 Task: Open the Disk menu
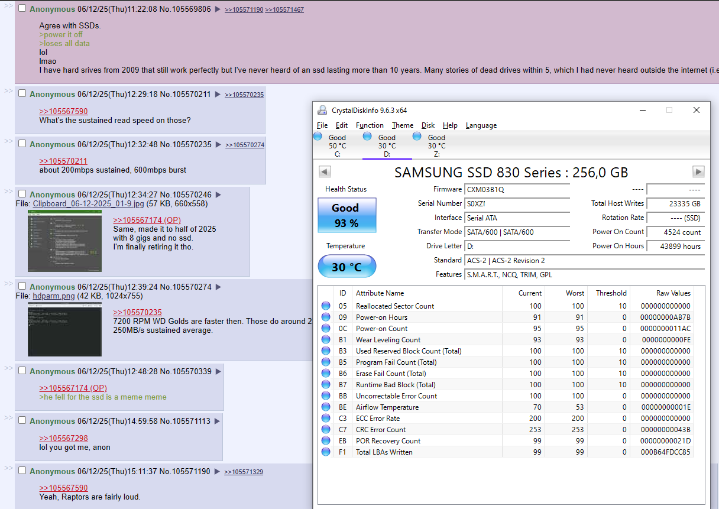click(x=428, y=125)
